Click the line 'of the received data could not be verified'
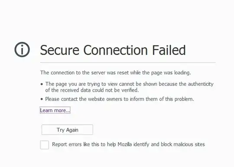 tap(92, 90)
